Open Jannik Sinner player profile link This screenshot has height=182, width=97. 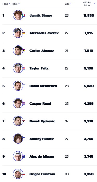tap(41, 16)
